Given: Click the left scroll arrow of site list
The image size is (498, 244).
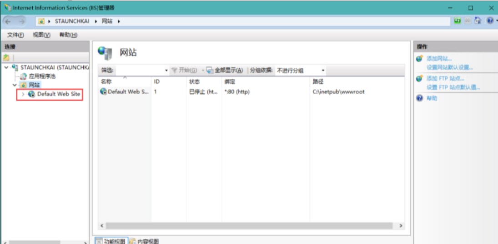Looking at the screenshot, I should point(102,226).
